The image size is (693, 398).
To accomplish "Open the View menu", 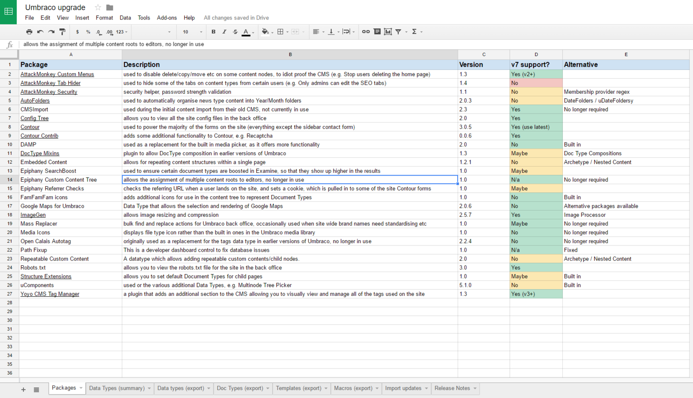I will pyautogui.click(x=63, y=18).
